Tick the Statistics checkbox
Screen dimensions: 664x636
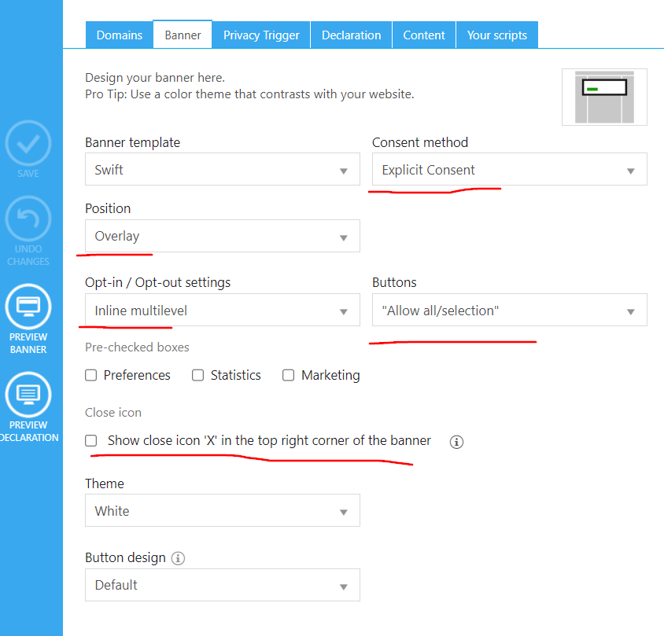[198, 376]
